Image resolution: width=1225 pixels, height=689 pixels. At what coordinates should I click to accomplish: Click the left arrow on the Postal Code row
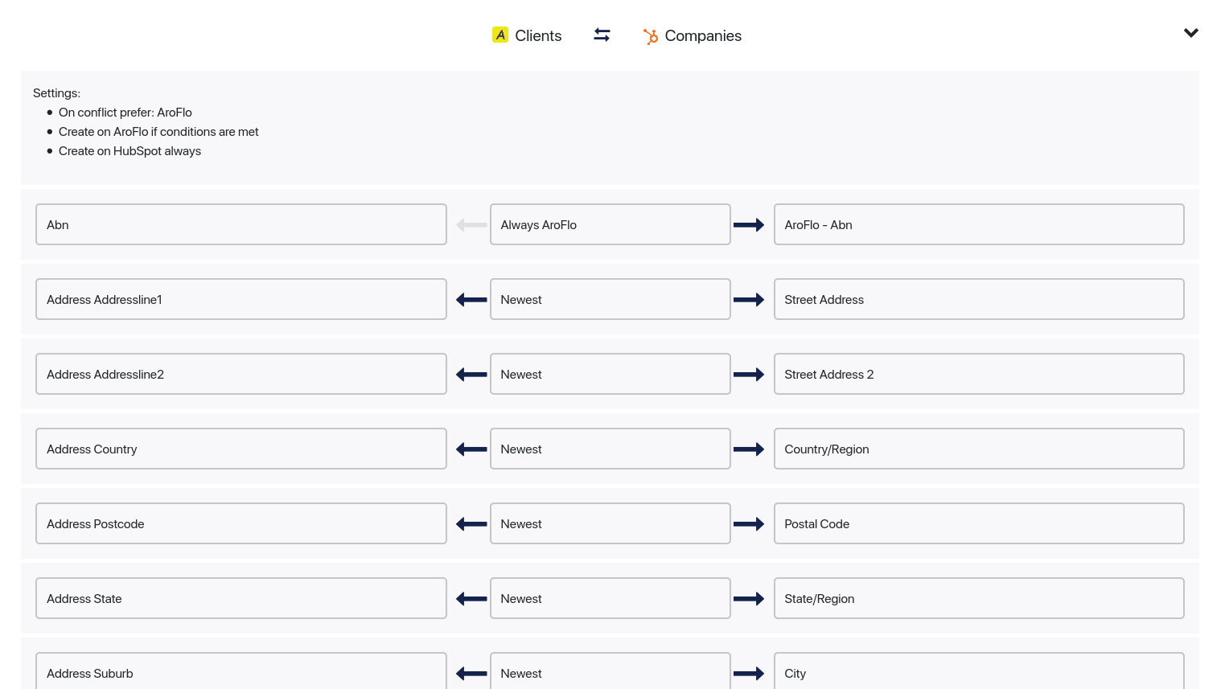coord(470,523)
